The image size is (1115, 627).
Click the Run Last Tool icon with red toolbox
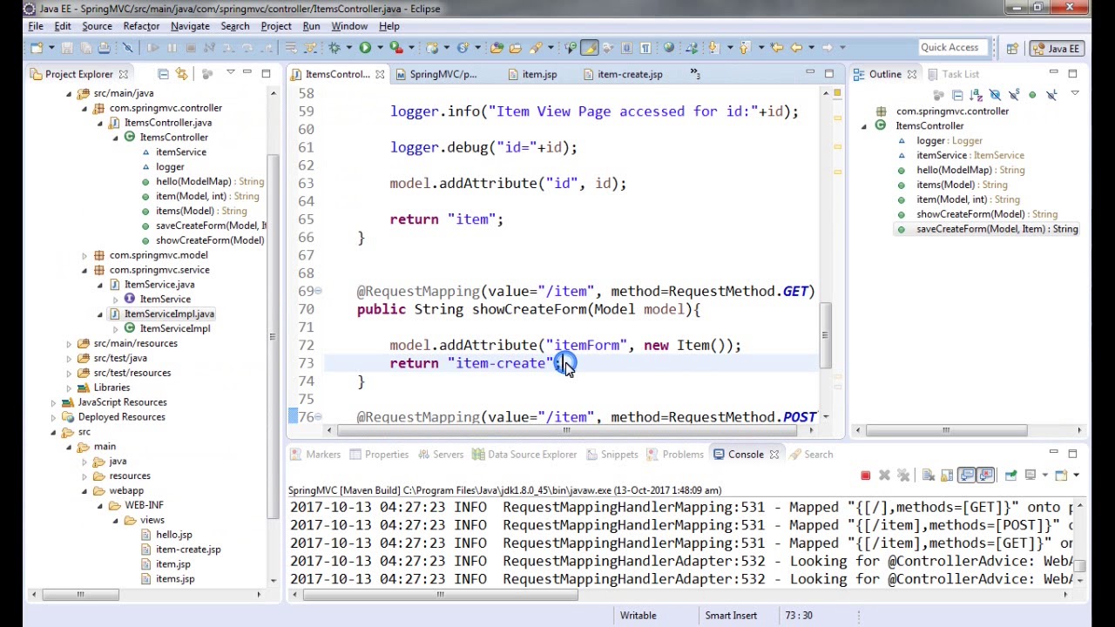tap(396, 48)
